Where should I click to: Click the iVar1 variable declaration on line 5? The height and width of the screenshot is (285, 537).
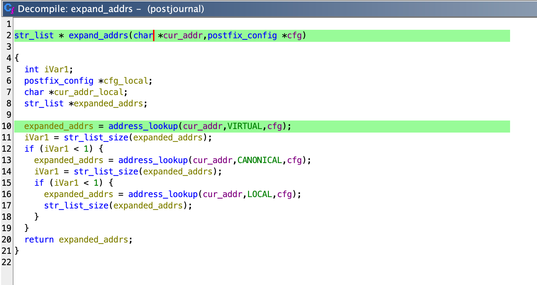coord(56,69)
